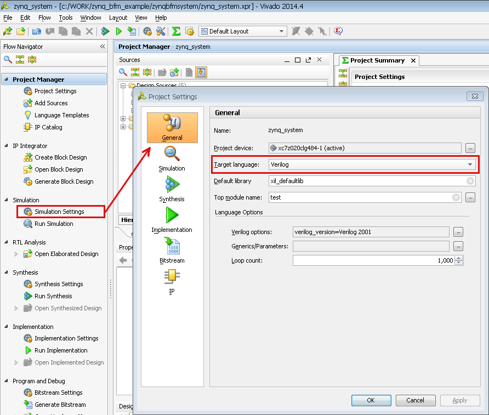Click the search icon in Flow Navigator

click(8, 59)
